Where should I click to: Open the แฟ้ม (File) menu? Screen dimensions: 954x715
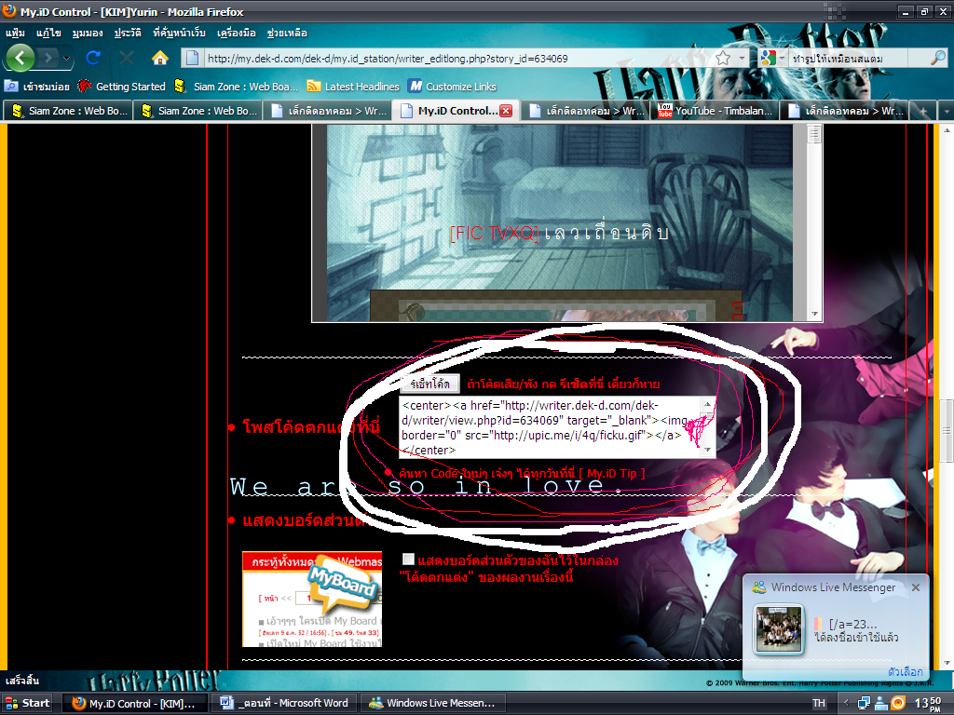tap(15, 33)
